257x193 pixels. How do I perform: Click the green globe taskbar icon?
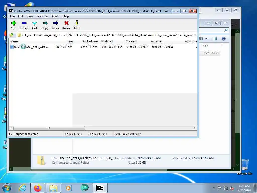(x=85, y=188)
